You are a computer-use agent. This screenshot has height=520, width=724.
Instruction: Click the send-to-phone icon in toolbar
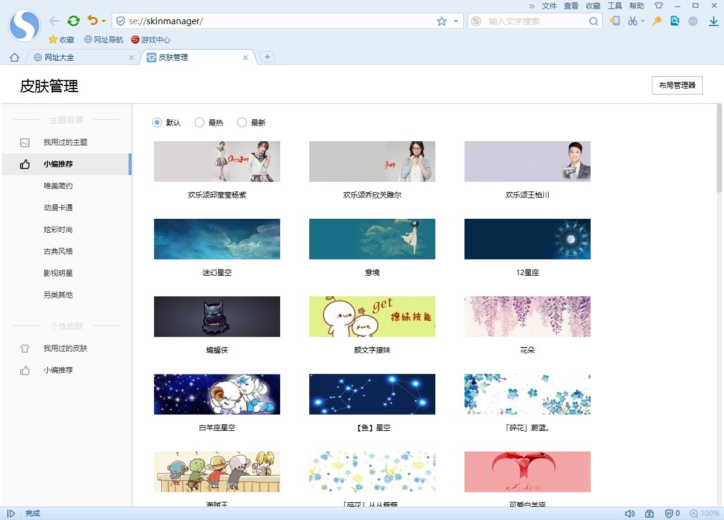[615, 21]
